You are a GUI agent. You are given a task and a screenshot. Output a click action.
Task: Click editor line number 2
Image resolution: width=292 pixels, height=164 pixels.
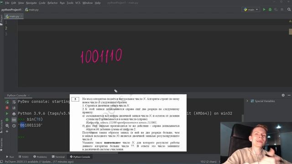coord(6,28)
